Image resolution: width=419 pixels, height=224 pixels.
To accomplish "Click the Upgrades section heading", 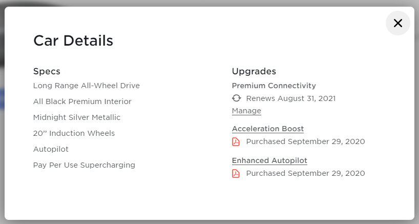I will 254,71.
